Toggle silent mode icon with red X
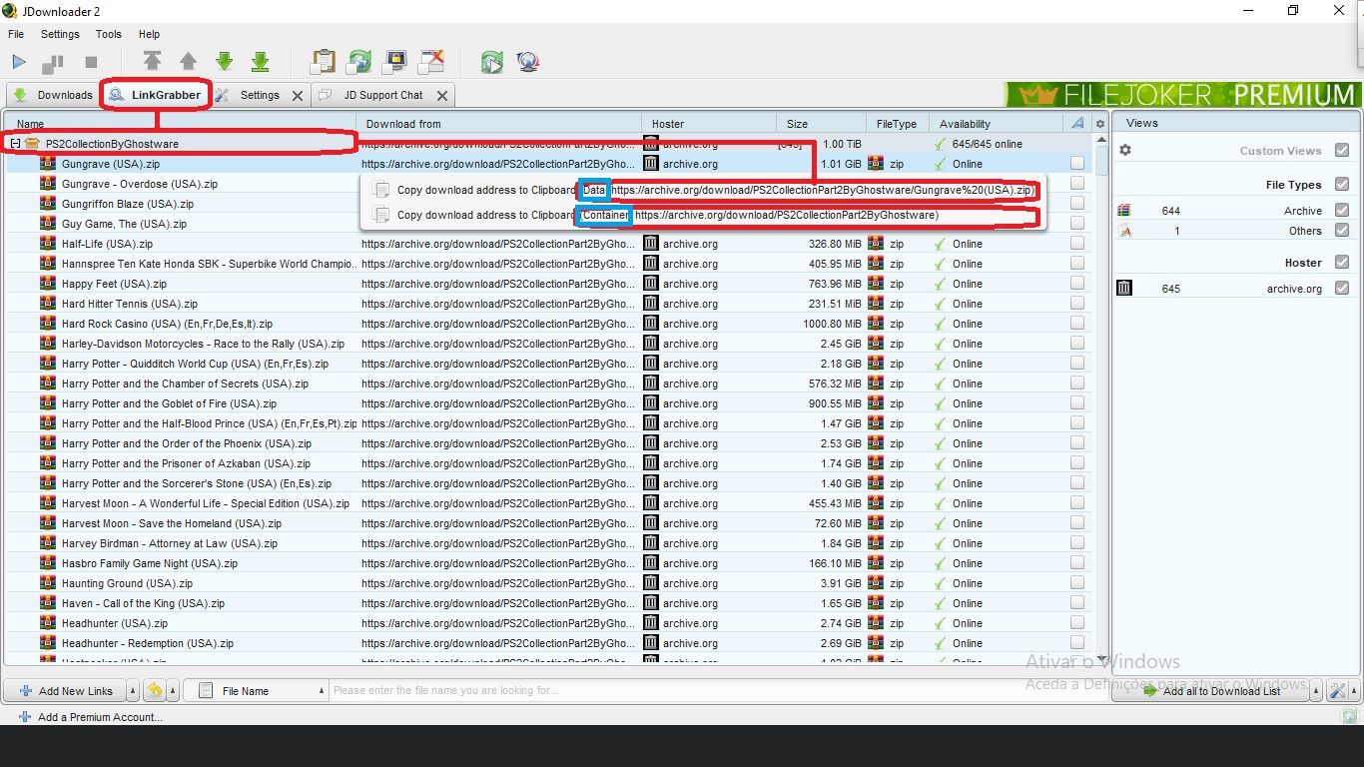Image resolution: width=1364 pixels, height=767 pixels. [x=431, y=62]
